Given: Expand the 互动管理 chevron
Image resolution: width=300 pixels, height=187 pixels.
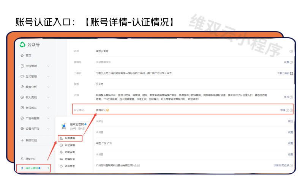Looking at the screenshot, I should pyautogui.click(x=48, y=76).
